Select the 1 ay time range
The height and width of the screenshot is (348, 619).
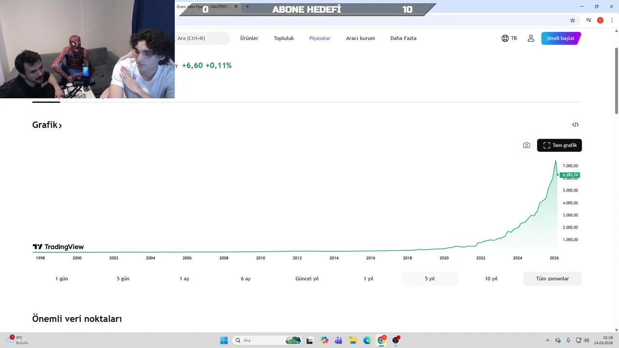pyautogui.click(x=184, y=279)
